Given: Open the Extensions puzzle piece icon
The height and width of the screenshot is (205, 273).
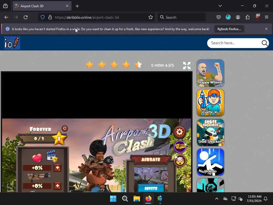Looking at the screenshot, I should tap(247, 17).
